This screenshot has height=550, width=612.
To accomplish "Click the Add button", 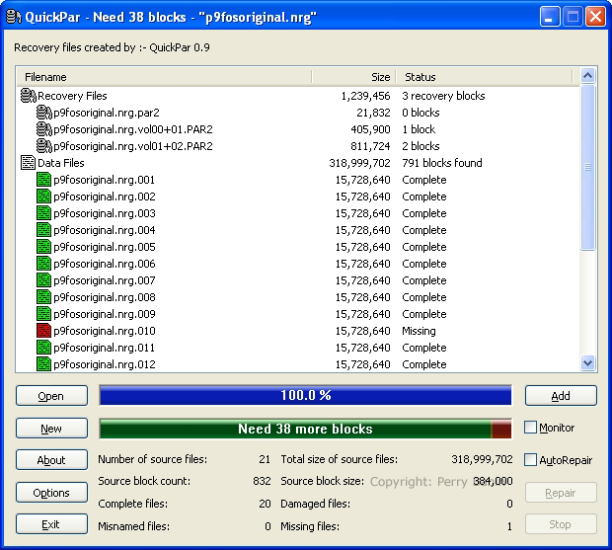I will tap(561, 396).
